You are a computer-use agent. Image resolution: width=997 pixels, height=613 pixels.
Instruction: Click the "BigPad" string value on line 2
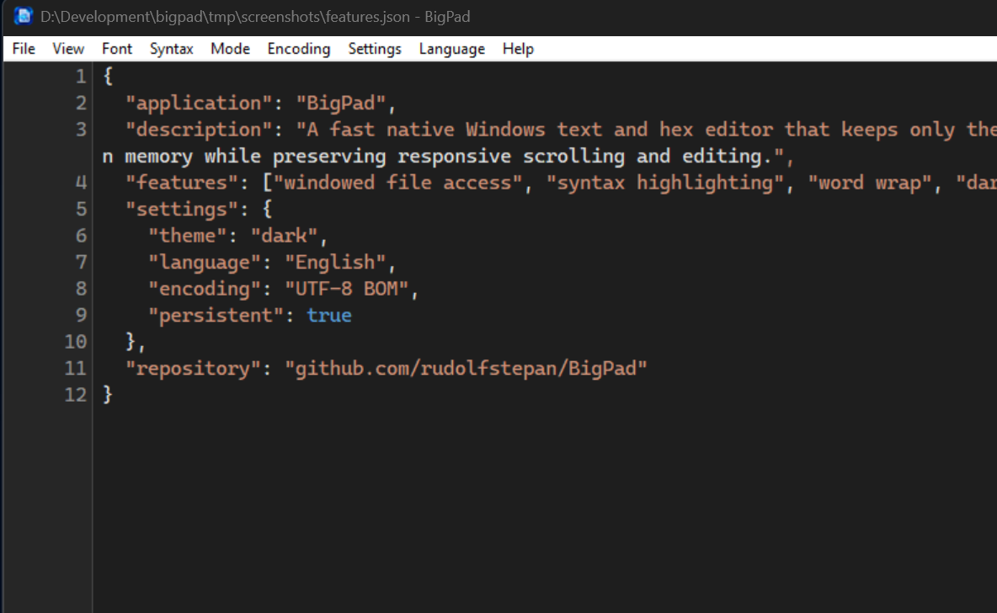[341, 104]
